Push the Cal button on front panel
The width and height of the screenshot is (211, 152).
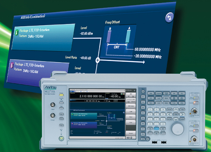(61, 108)
